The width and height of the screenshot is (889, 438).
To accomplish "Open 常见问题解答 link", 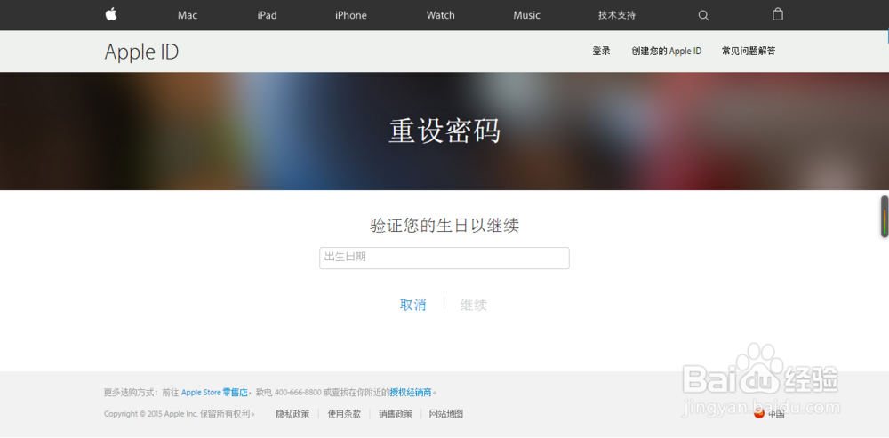I will point(749,51).
